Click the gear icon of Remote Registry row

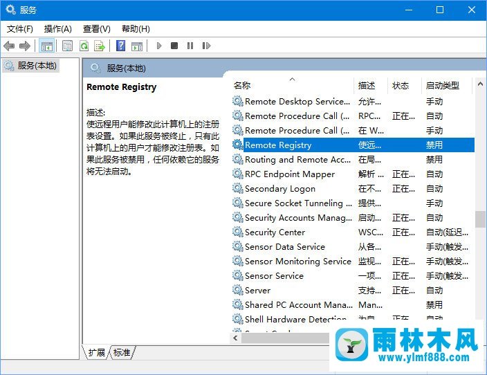click(237, 145)
